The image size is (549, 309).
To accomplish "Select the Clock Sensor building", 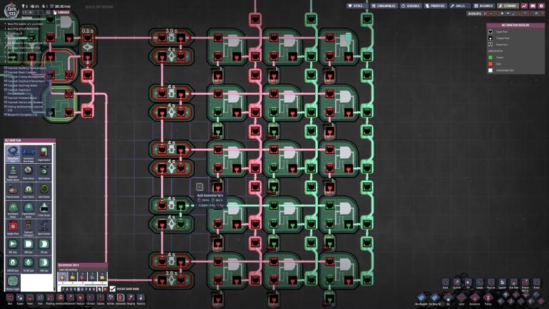I will [29, 191].
